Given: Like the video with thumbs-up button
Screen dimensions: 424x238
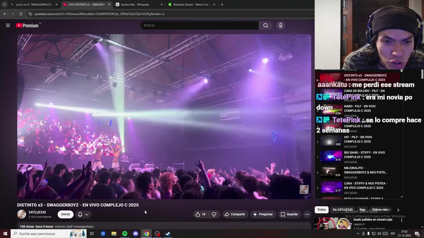Looking at the screenshot, I should point(201,214).
